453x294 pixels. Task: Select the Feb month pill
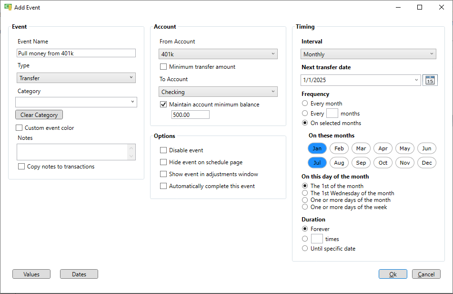tap(339, 148)
